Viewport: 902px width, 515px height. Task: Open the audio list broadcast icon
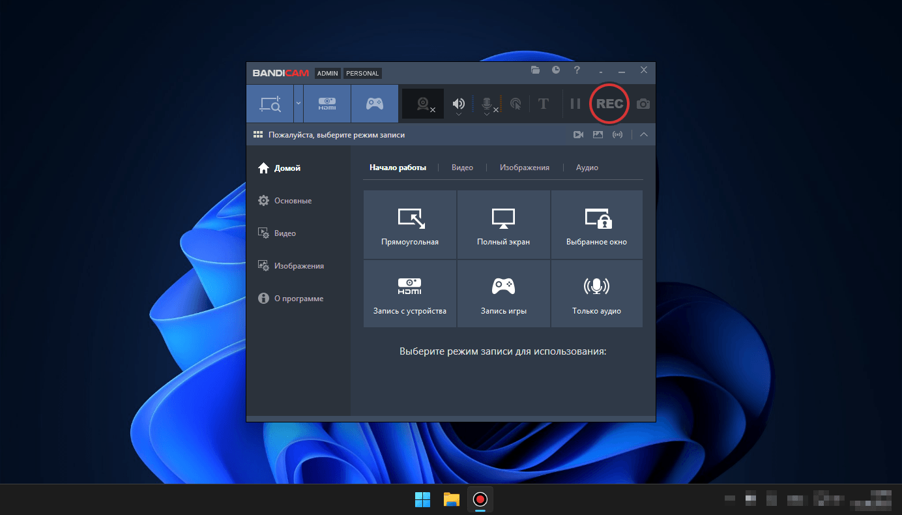coord(617,135)
